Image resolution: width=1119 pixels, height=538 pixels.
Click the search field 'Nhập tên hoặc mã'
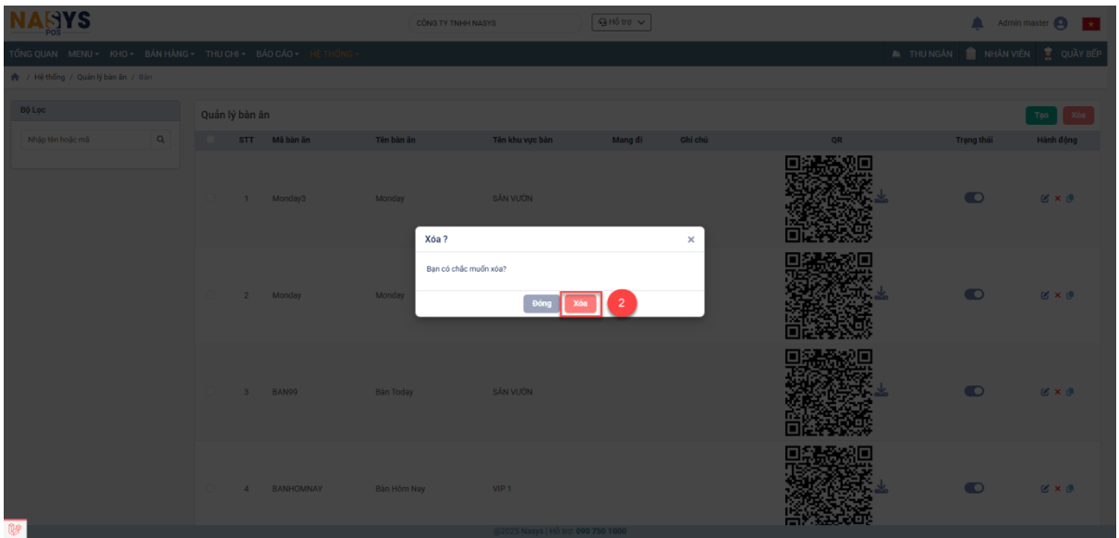tap(85, 141)
